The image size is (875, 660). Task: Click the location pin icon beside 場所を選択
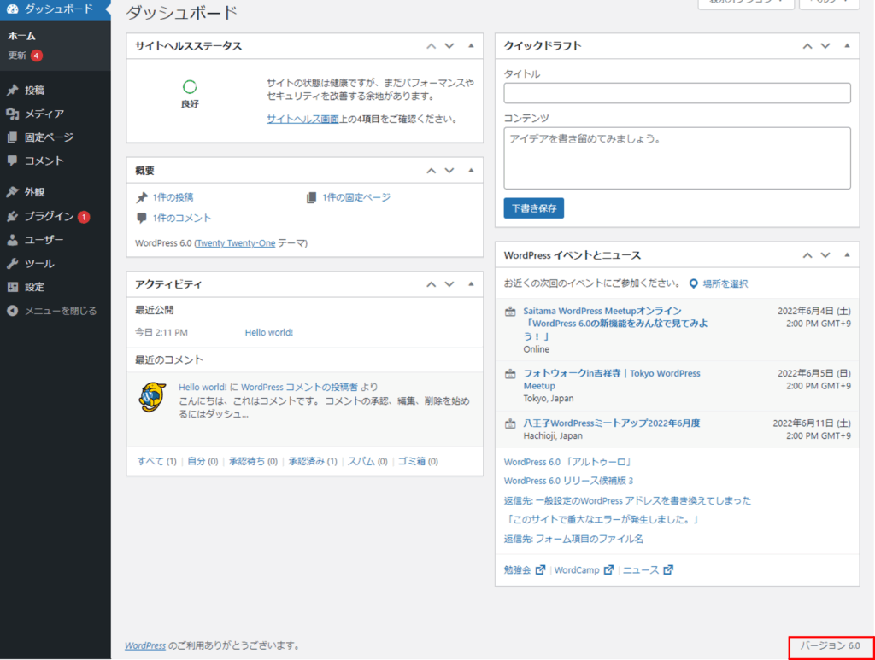(693, 283)
